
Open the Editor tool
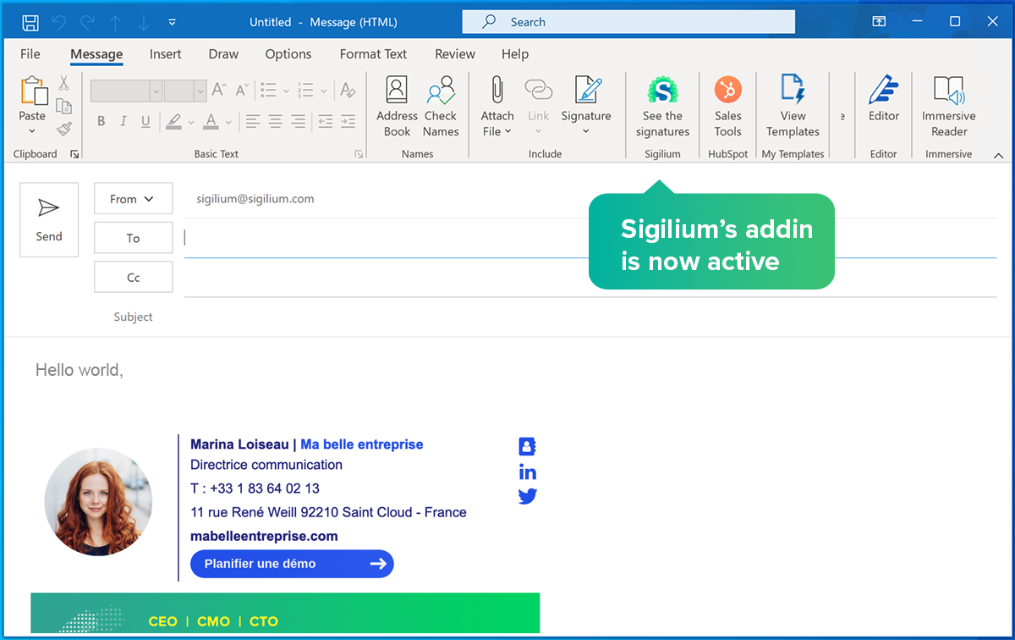884,100
